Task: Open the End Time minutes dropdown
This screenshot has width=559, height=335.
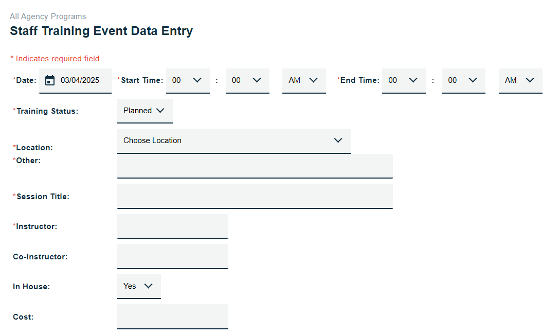Action: [x=463, y=80]
